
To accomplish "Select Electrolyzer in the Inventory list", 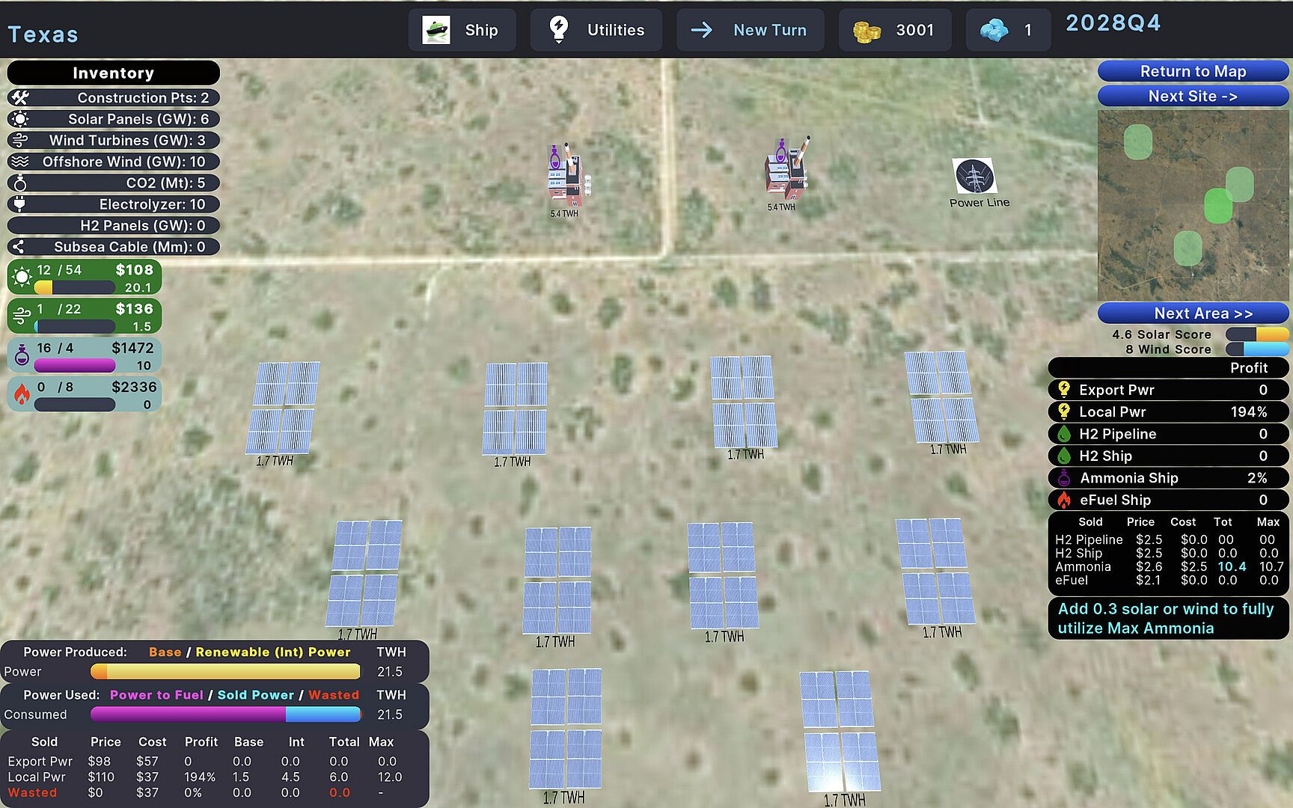I will [114, 204].
